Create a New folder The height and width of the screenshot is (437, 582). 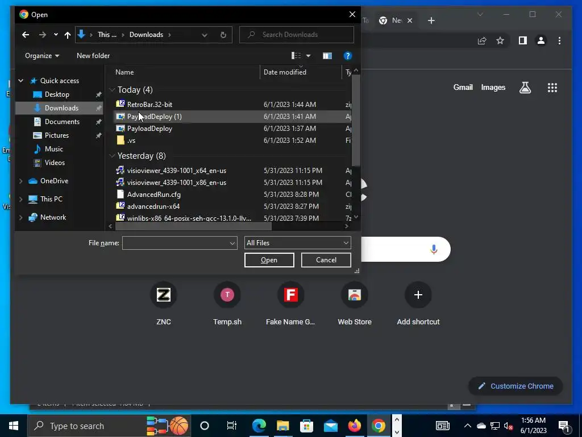[x=93, y=56]
